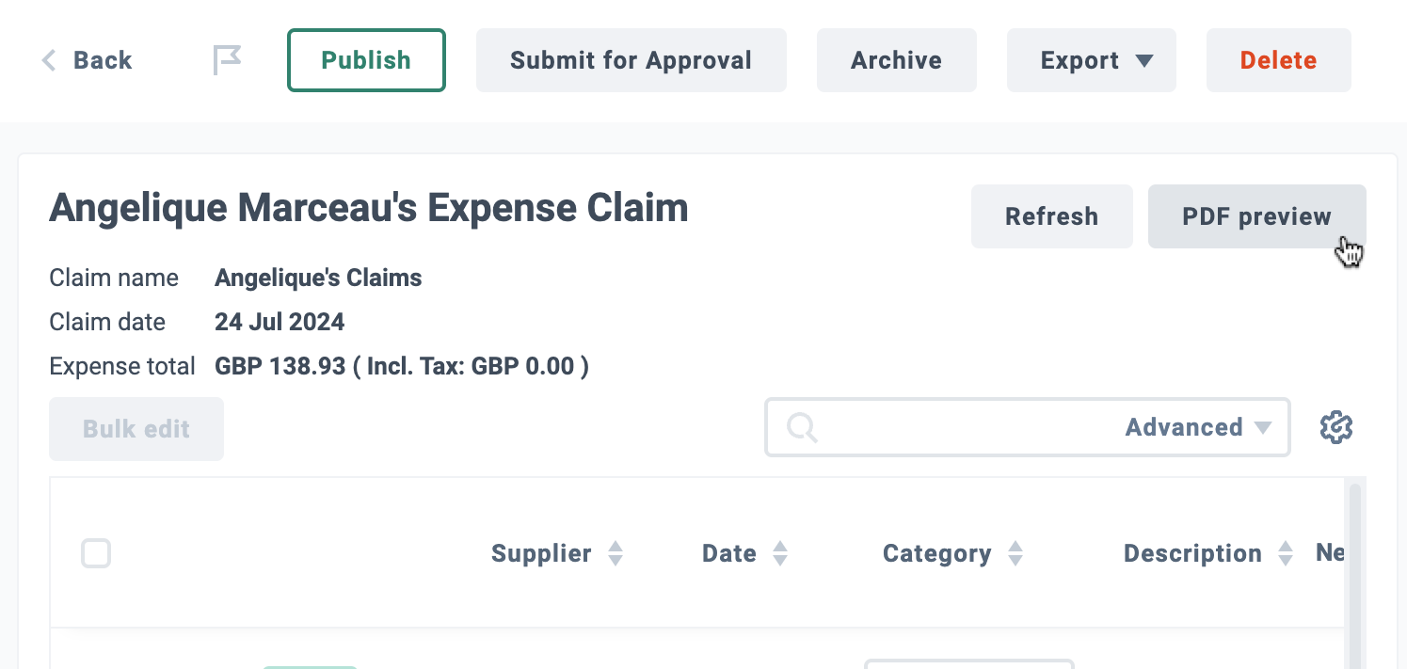Screen dimensions: 1407x669
Task: Sort by Description column arrows
Action: [1286, 553]
